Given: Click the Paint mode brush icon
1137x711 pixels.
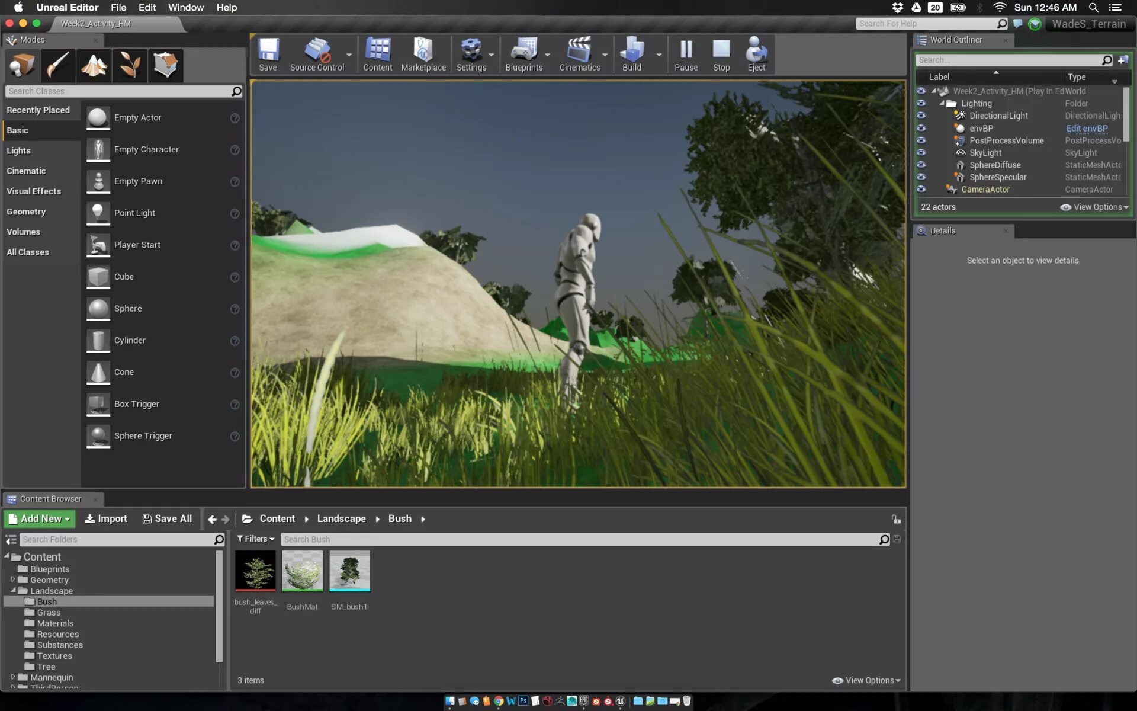Looking at the screenshot, I should click(58, 65).
